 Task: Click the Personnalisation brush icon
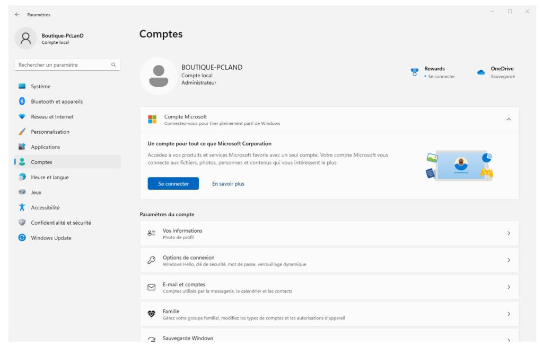click(23, 131)
